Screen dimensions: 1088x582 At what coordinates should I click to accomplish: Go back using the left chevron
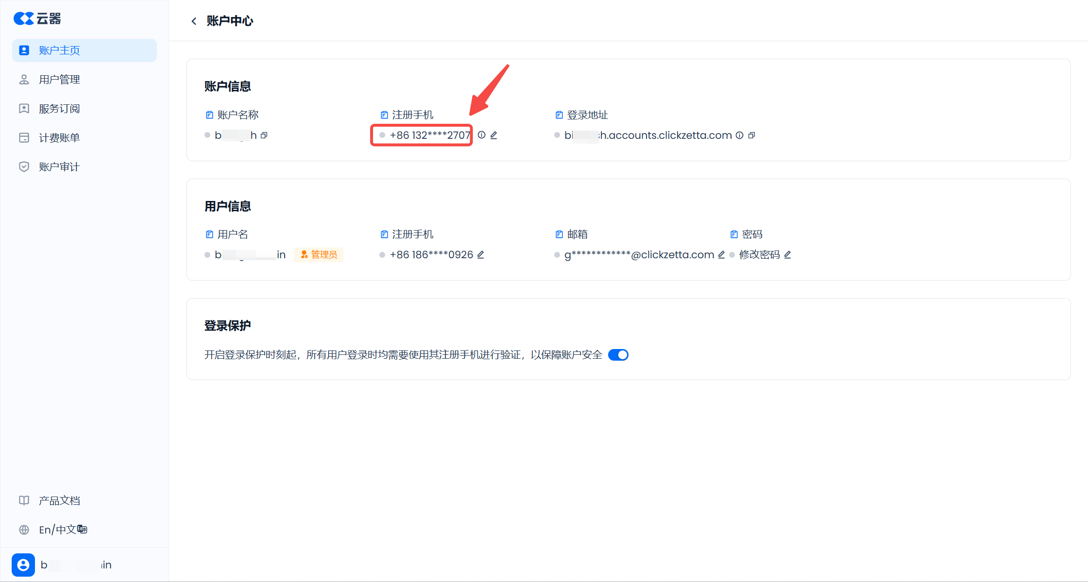(194, 21)
